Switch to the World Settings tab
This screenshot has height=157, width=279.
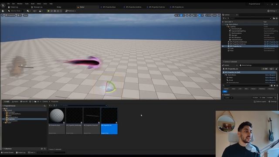(x=246, y=65)
